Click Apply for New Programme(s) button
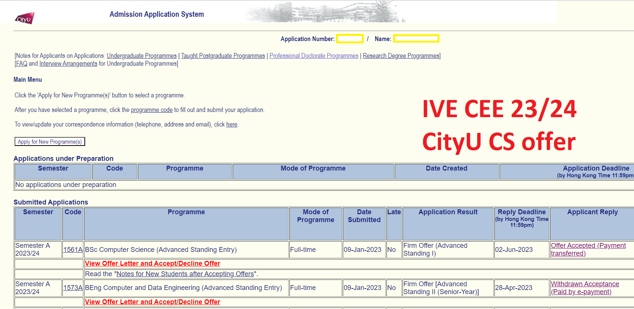The width and height of the screenshot is (634, 309). (50, 141)
